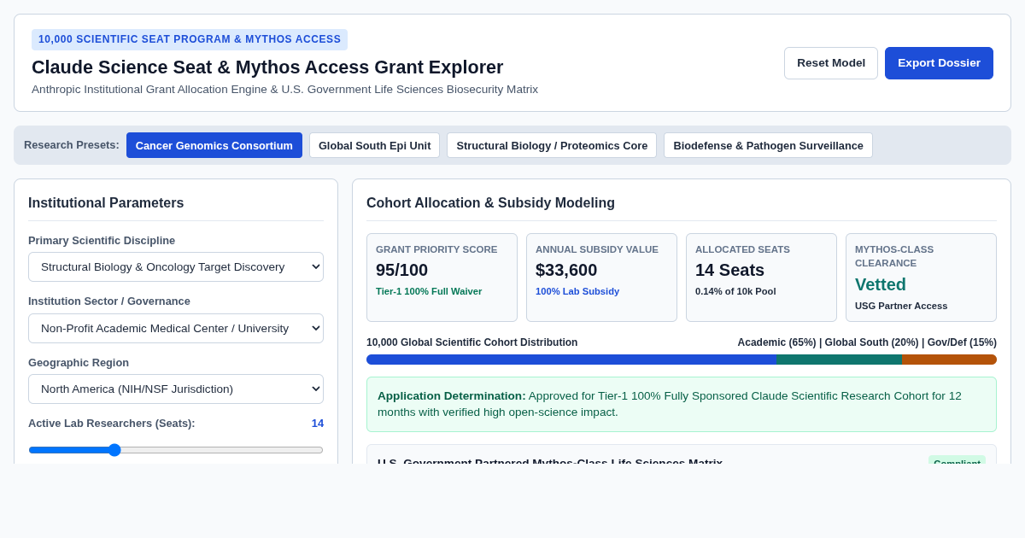Click the '$33,600' subsidy value

566,270
